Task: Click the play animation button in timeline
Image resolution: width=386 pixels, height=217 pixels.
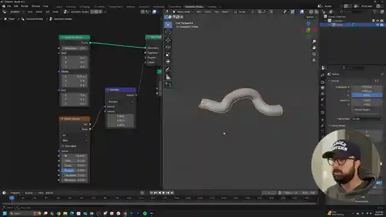Action: coord(163,193)
